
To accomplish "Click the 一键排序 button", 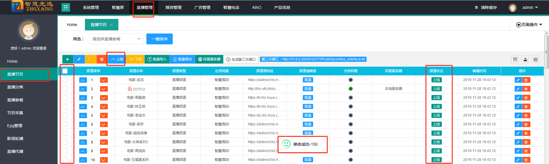I will pos(159,39).
